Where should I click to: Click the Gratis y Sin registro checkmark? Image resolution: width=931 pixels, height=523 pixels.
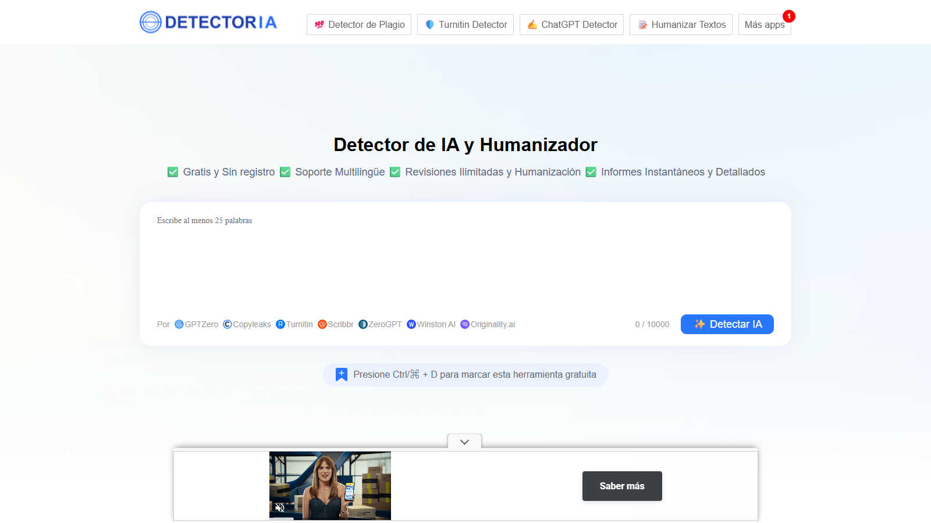click(x=173, y=172)
